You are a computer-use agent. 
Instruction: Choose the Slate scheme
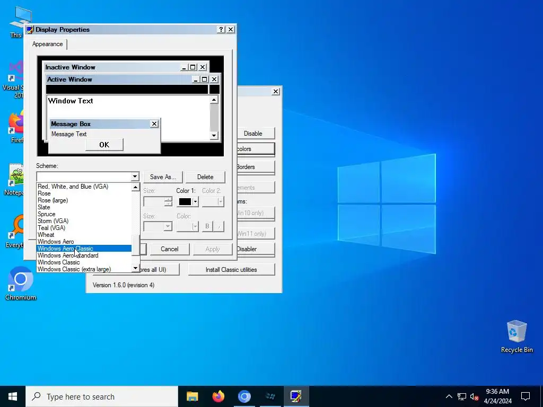[84, 207]
